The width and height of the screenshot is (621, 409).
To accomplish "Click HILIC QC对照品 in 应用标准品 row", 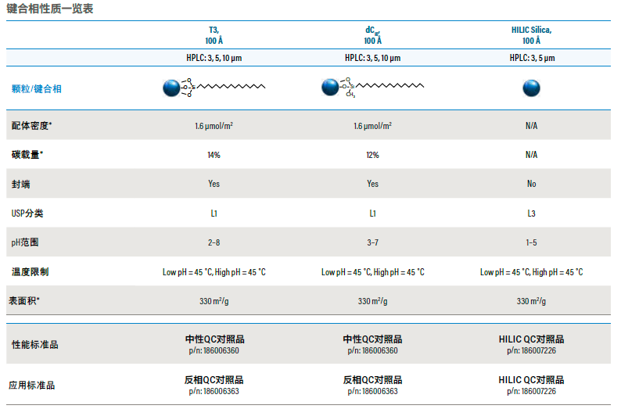I will pos(532,380).
